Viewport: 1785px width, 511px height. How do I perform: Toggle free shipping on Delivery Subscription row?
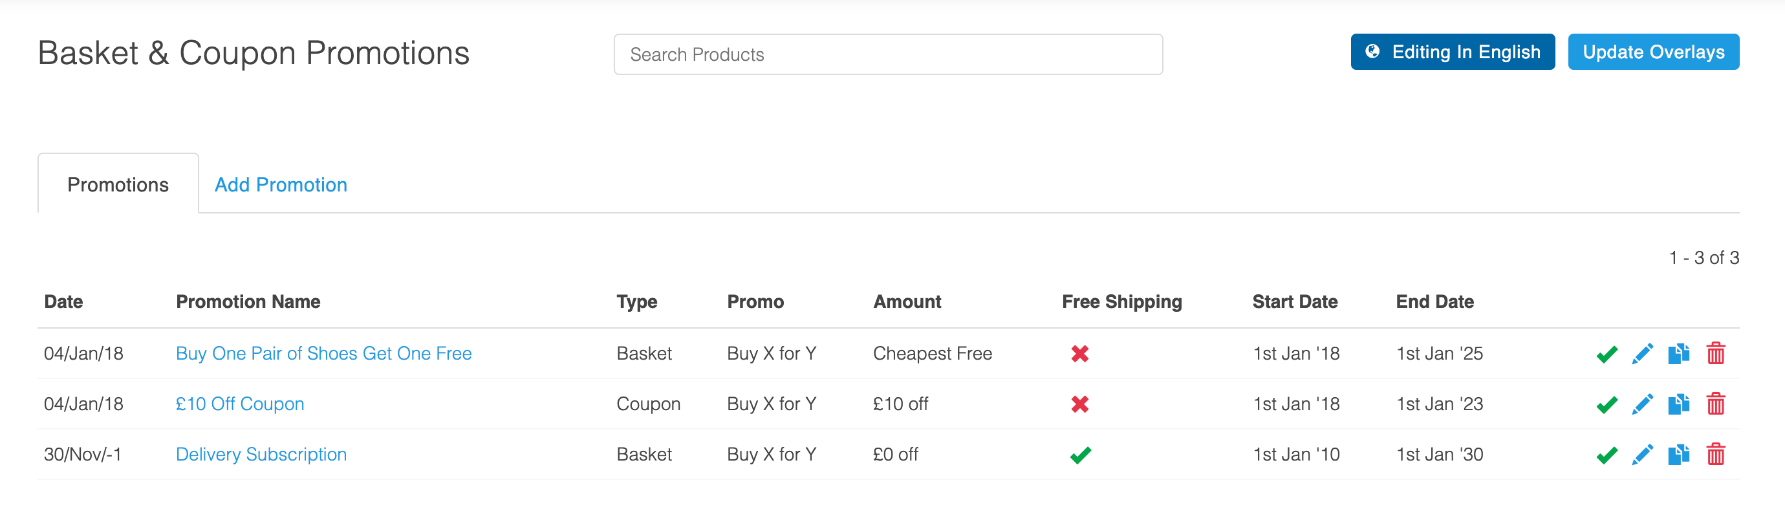[x=1080, y=455]
